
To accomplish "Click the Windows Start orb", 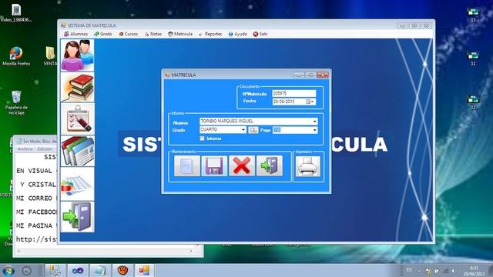I will (8, 270).
